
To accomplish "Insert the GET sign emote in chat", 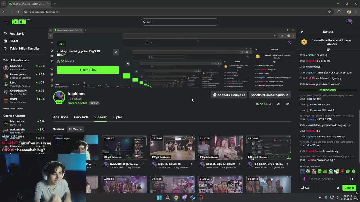I will point(337,171).
